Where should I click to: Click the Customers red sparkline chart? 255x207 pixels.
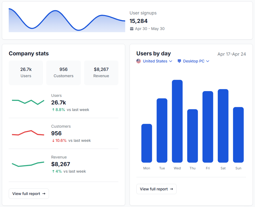pos(28,133)
